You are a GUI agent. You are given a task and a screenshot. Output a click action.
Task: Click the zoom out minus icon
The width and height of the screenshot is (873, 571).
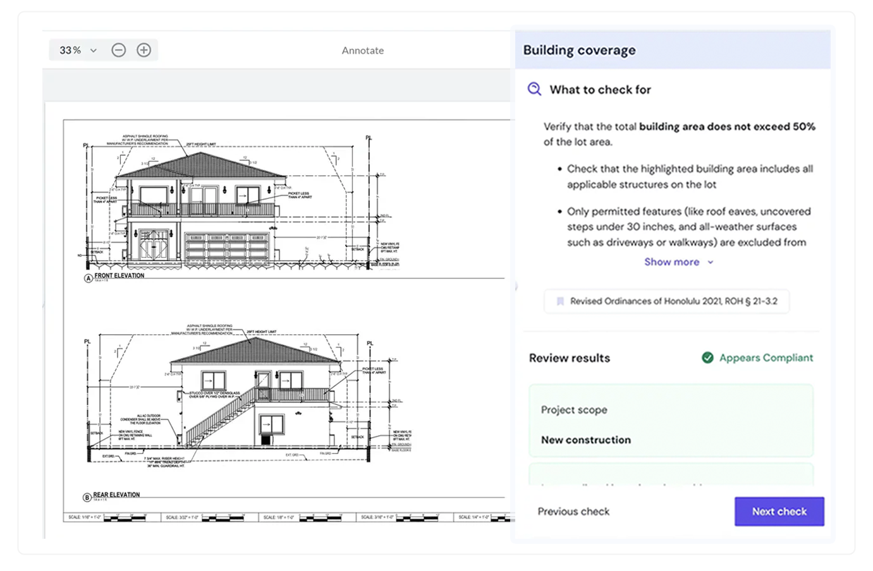118,50
